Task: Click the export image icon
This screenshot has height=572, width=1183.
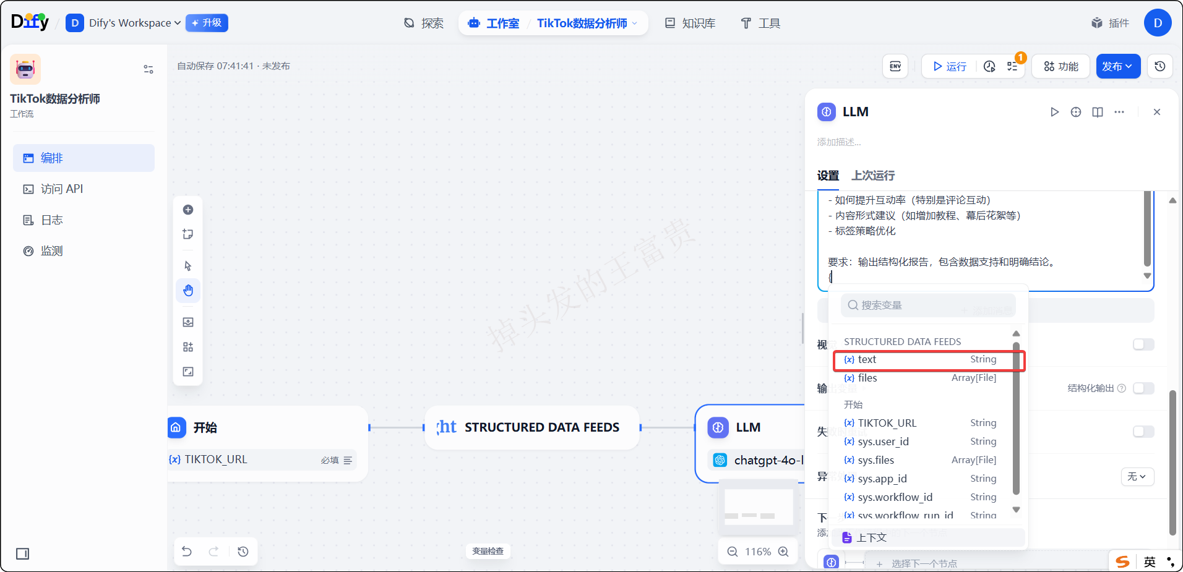Action: 188,322
